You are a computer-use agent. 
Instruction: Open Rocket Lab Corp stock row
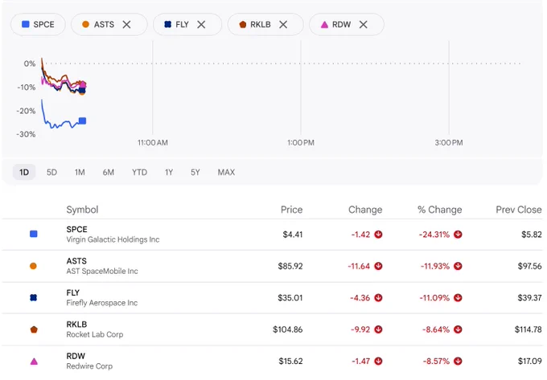pos(272,329)
